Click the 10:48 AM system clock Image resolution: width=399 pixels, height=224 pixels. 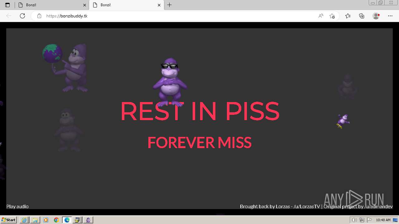pos(383,220)
